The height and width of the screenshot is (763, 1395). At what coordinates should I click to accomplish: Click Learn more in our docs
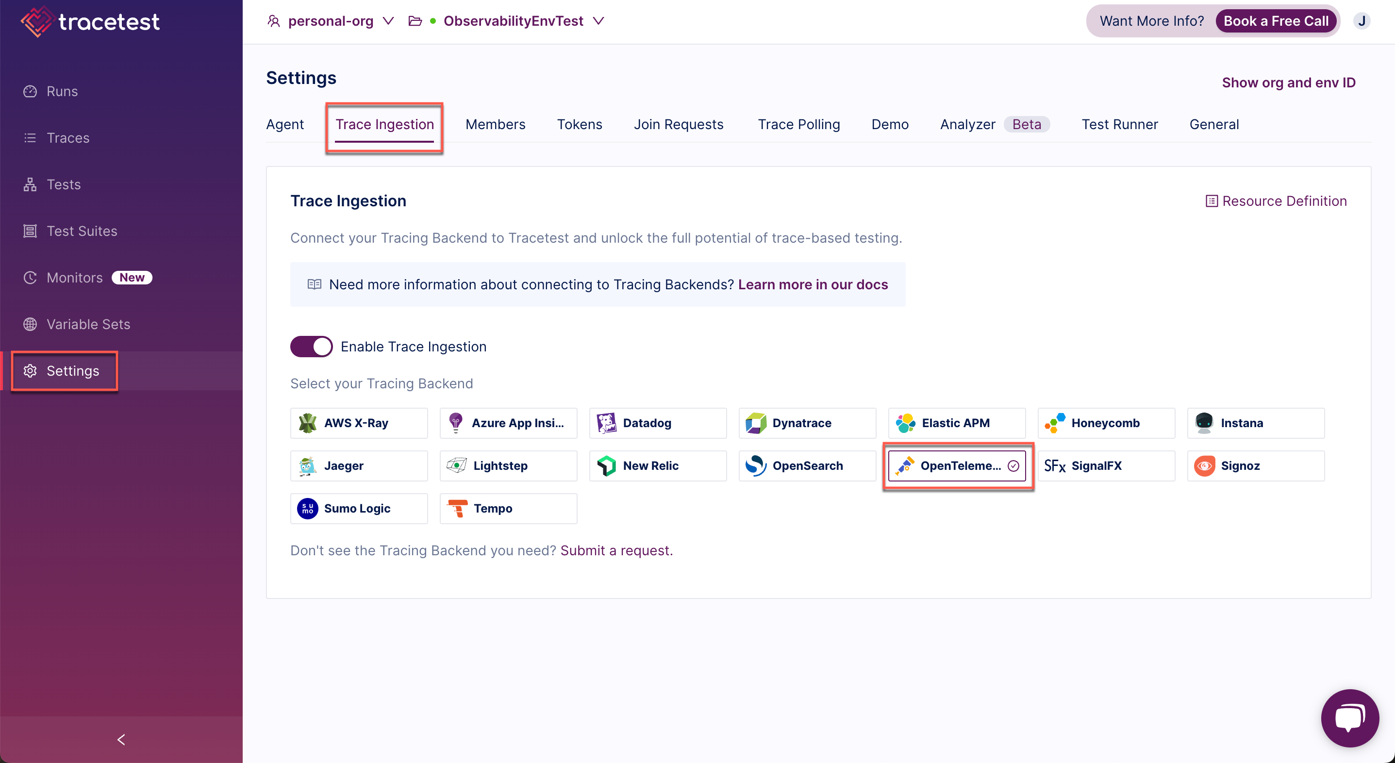tap(813, 285)
